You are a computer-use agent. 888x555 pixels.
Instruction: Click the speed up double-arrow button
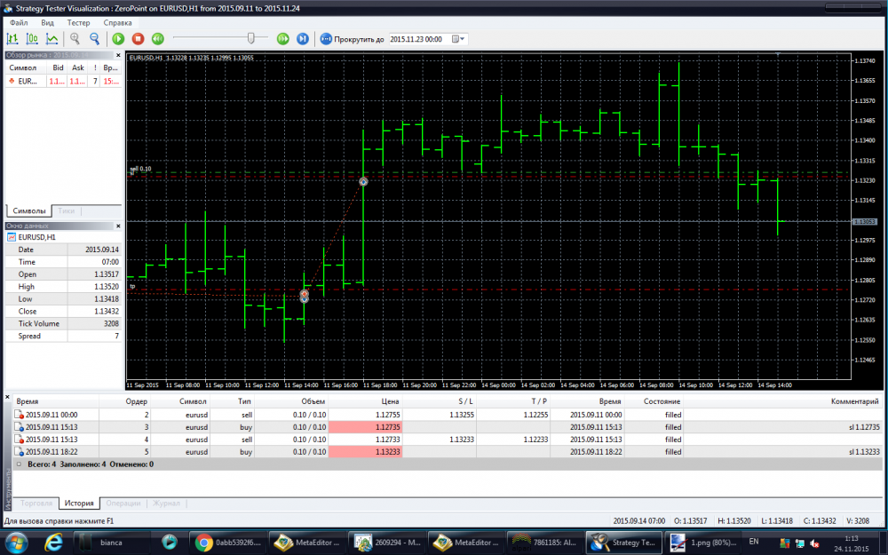point(282,39)
